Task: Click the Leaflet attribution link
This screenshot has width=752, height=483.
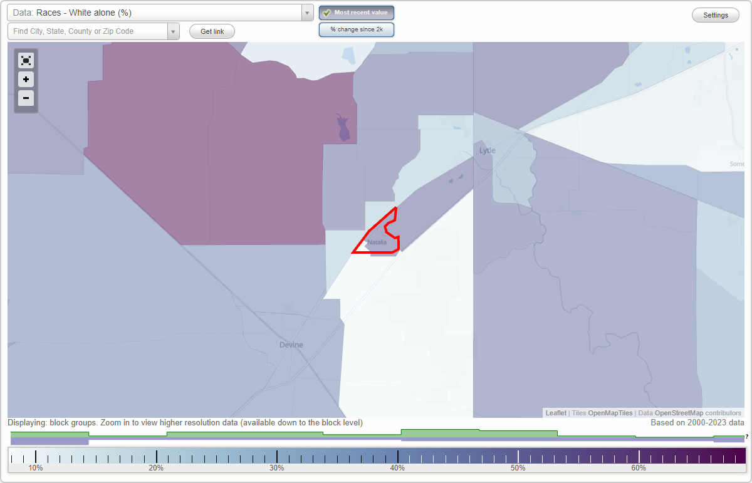Action: [x=556, y=413]
